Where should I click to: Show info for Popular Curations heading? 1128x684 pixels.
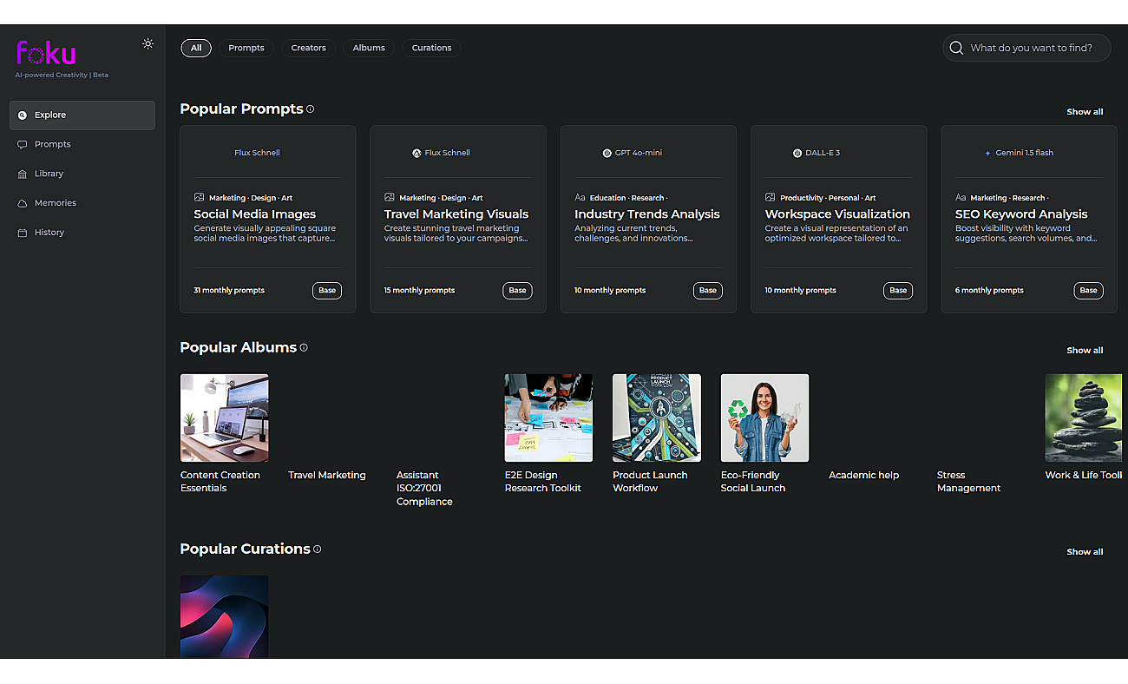pos(318,549)
